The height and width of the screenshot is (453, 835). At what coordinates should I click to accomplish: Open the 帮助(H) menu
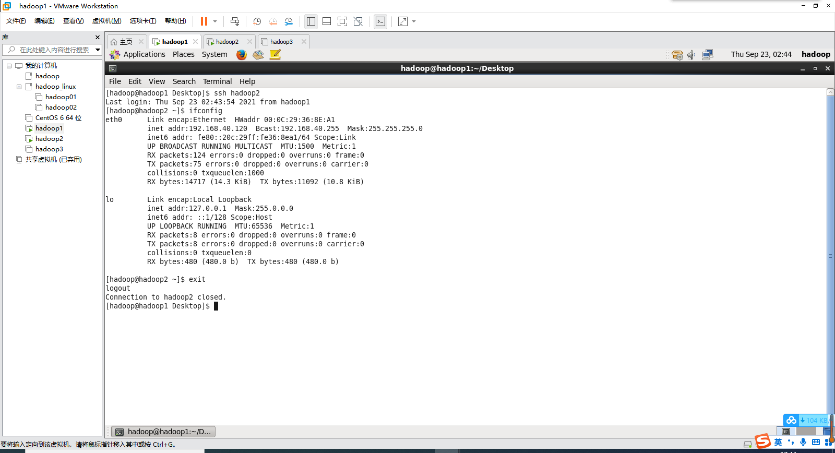click(x=175, y=21)
